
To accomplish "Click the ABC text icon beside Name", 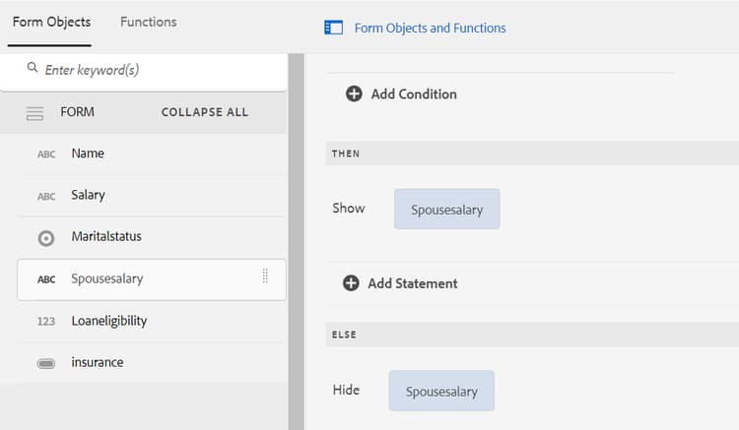I will (46, 154).
